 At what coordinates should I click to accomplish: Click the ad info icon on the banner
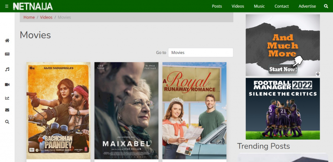pyautogui.click(x=318, y=74)
